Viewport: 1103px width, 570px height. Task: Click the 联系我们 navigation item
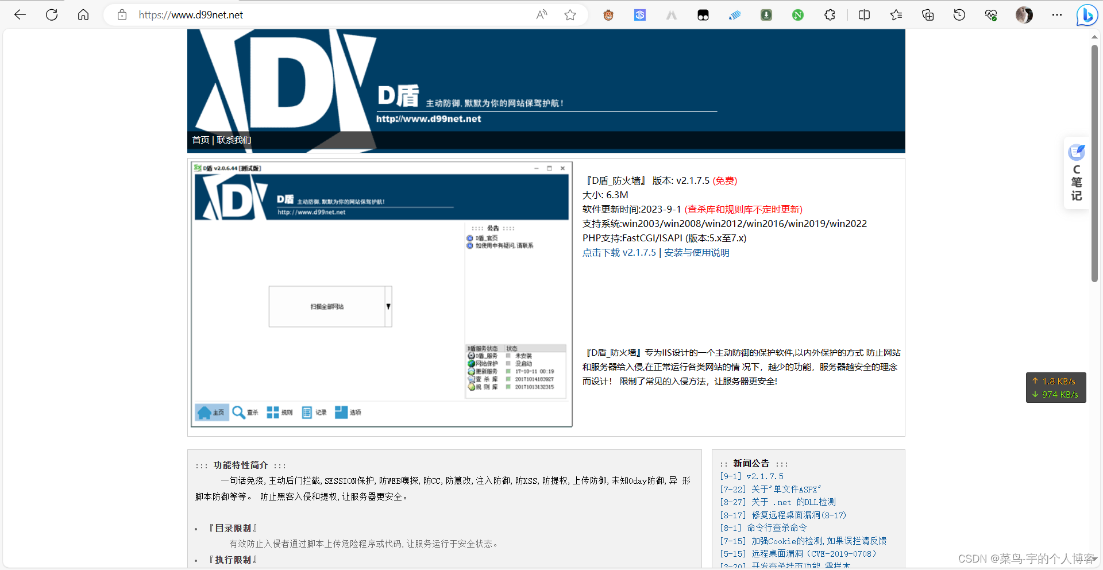233,140
